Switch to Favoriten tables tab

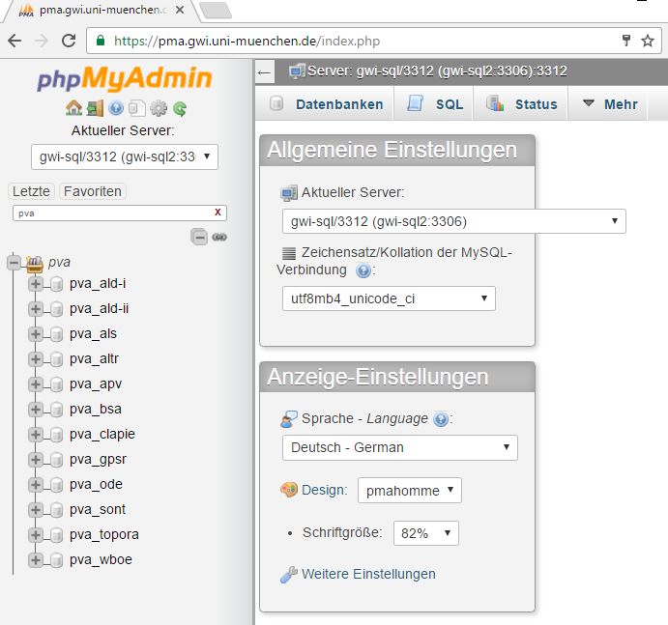[x=93, y=191]
